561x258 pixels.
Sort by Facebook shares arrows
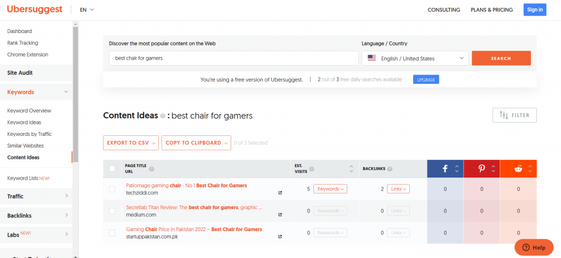tap(456, 169)
